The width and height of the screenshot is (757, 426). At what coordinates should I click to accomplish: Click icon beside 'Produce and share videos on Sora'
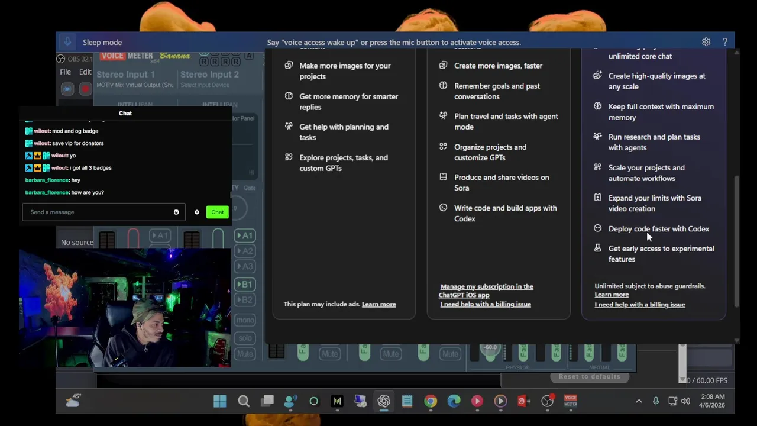tap(443, 177)
